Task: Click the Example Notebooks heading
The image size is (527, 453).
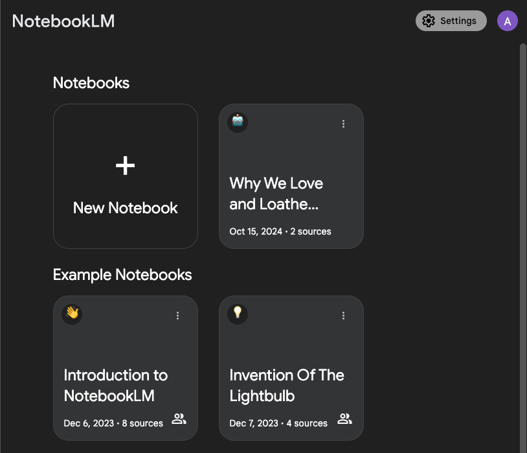Action: [x=122, y=274]
